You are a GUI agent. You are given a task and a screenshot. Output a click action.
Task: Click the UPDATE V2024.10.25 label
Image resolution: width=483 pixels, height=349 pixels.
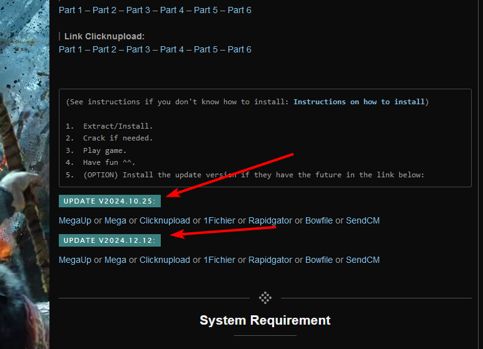[x=109, y=201]
